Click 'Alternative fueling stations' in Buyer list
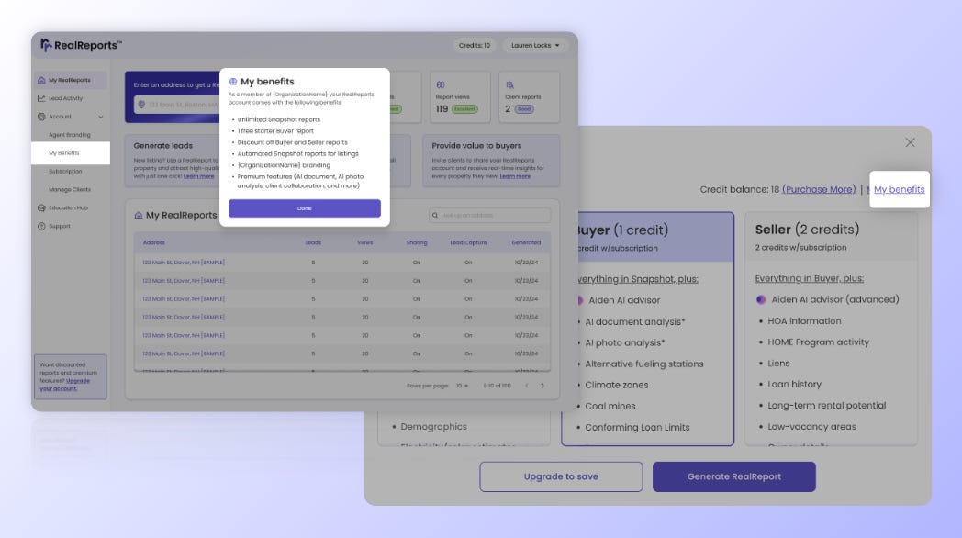Image resolution: width=962 pixels, height=538 pixels. pyautogui.click(x=644, y=364)
